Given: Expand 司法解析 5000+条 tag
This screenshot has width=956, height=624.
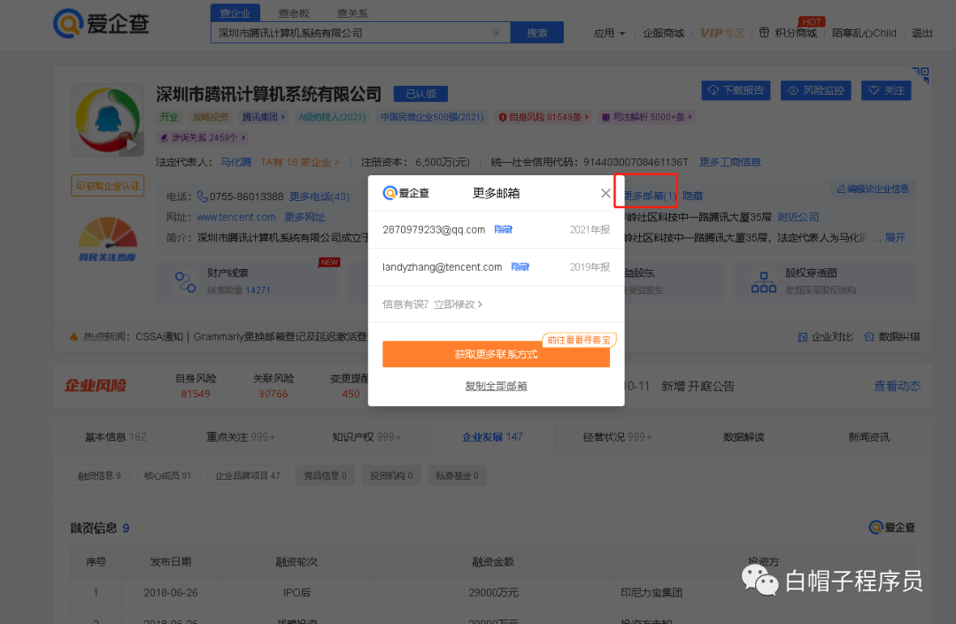Looking at the screenshot, I should pos(646,117).
